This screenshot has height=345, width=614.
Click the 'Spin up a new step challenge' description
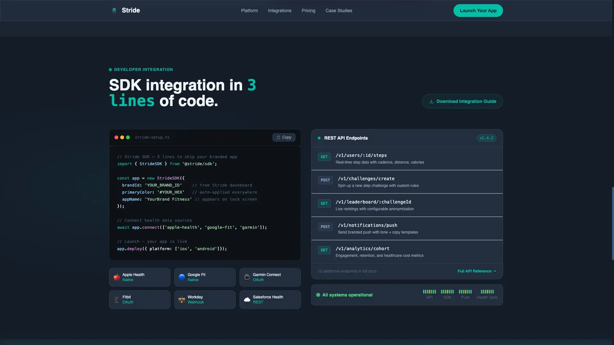click(378, 186)
